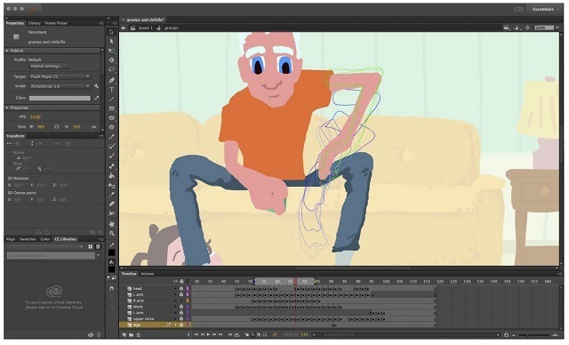This screenshot has height=345, width=569.
Task: Open the Essentials workspace dropdown
Action: click(x=545, y=9)
